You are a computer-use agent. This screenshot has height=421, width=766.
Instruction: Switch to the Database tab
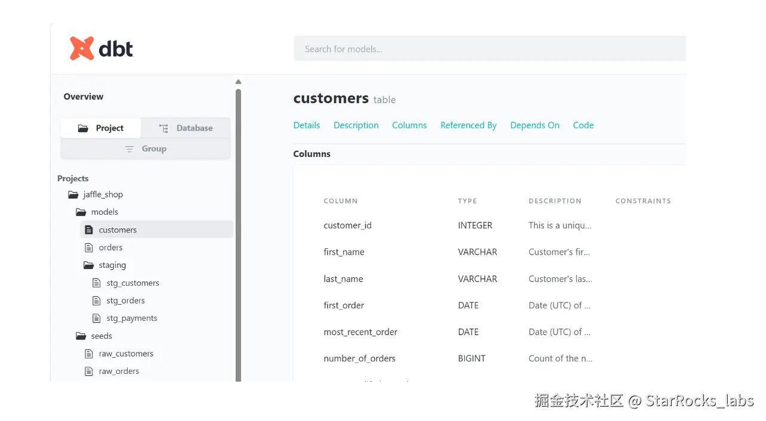186,128
